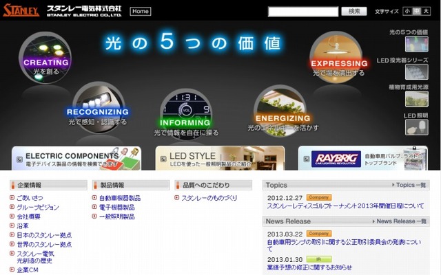Screen dimensions: 441x275
Task: Click Company tag on 2013.03.22 news
Action: (x=319, y=234)
